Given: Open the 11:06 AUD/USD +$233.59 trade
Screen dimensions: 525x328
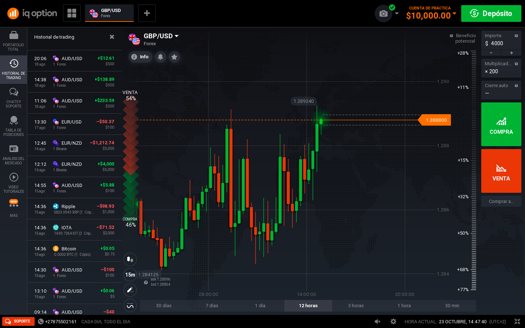Looking at the screenshot, I should click(x=74, y=103).
